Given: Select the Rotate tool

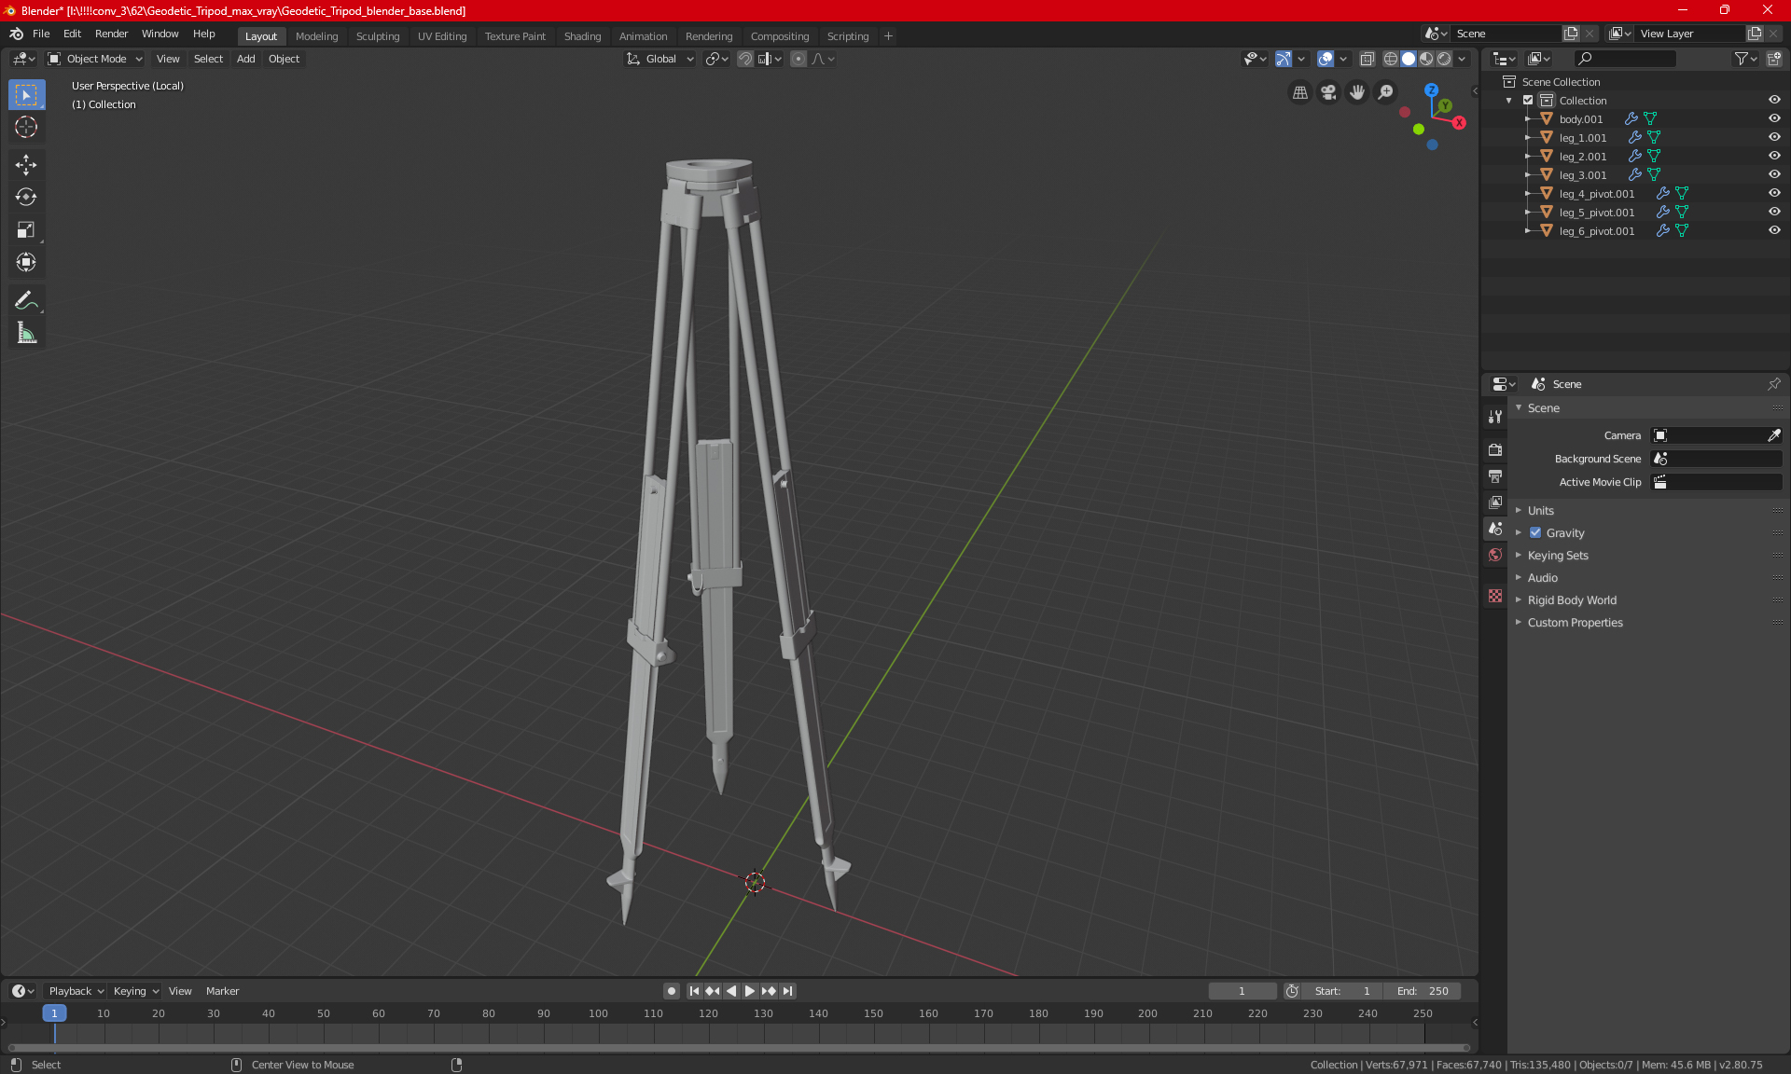Looking at the screenshot, I should [26, 197].
